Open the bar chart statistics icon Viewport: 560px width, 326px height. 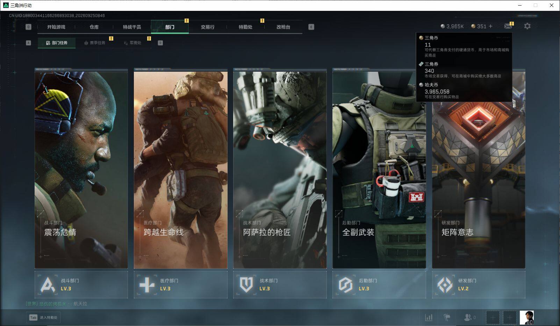coord(429,318)
